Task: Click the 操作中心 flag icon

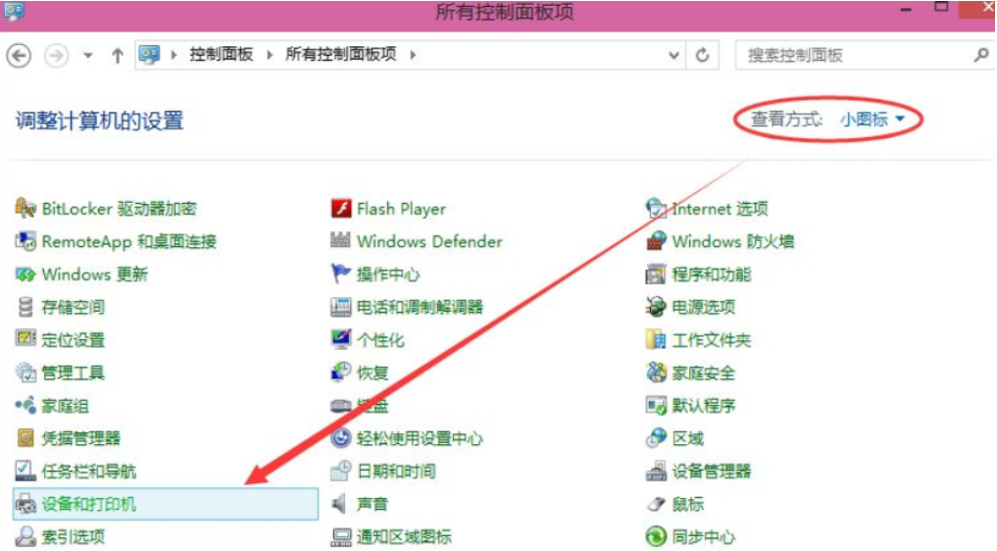Action: tap(341, 275)
